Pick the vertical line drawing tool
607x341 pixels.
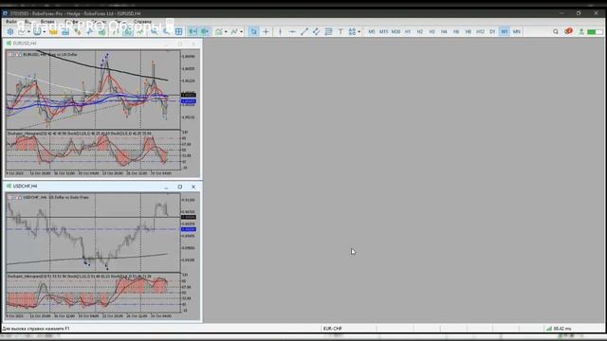click(x=281, y=31)
